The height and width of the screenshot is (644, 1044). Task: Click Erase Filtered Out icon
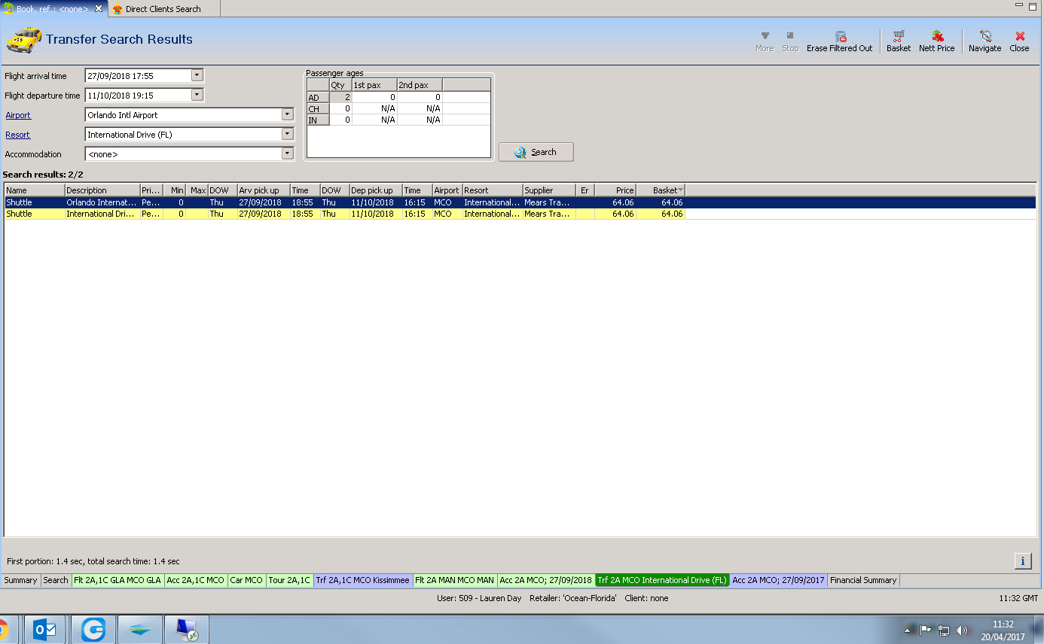coord(840,35)
